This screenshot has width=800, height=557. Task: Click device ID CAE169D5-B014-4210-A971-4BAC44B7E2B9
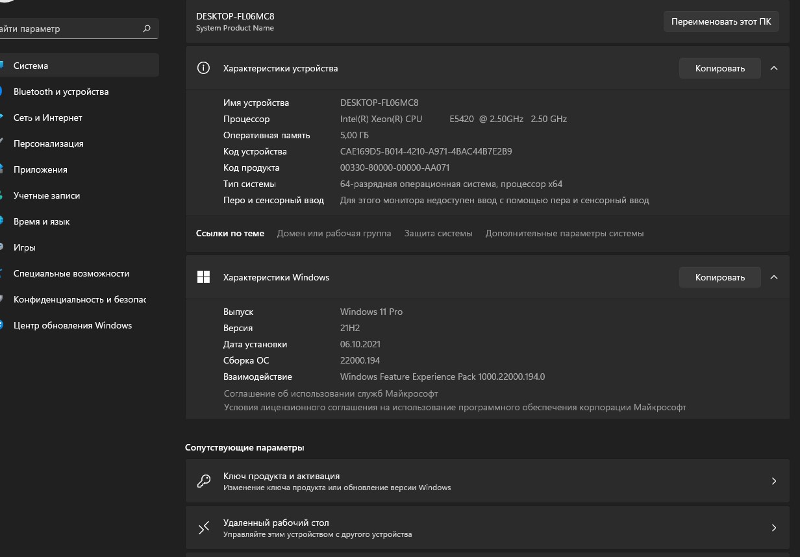426,151
